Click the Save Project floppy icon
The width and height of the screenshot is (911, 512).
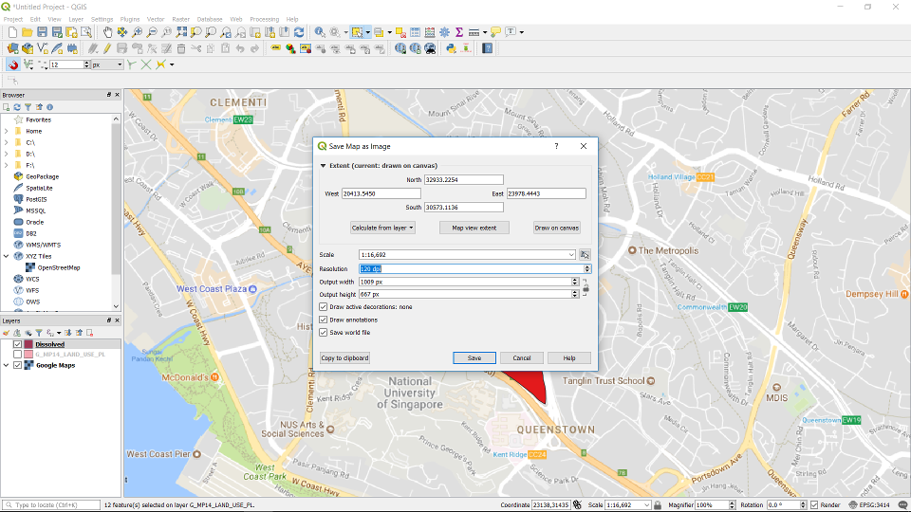pyautogui.click(x=43, y=32)
